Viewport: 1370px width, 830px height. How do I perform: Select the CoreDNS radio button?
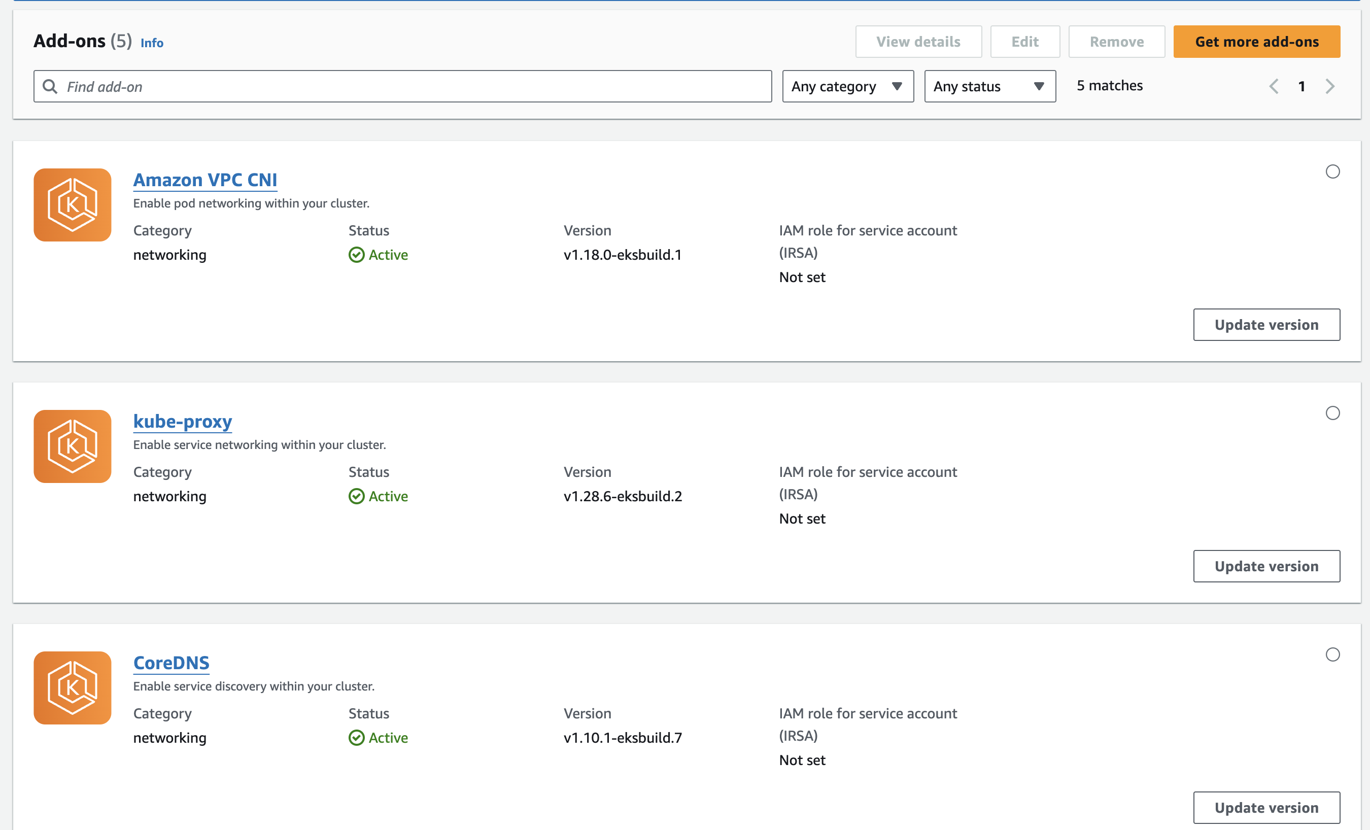coord(1333,654)
